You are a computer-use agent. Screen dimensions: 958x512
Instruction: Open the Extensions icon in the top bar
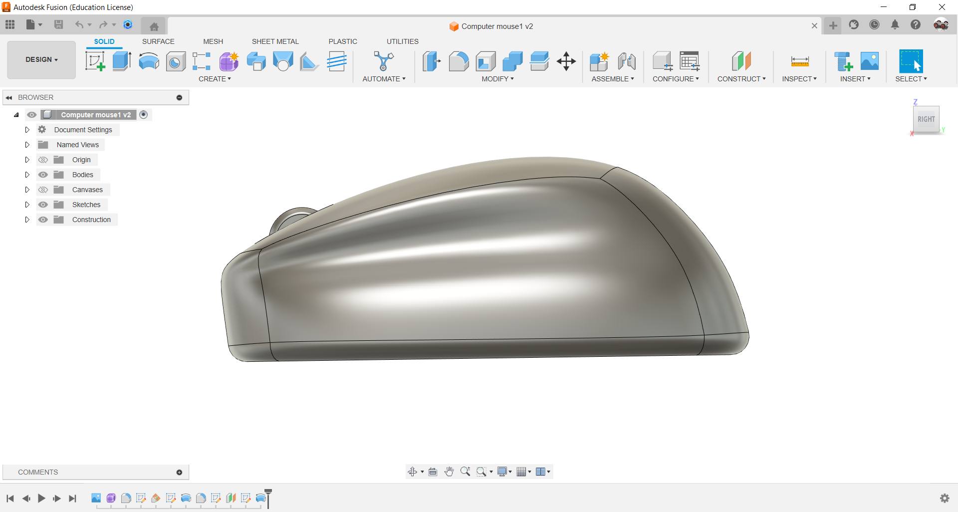coord(854,24)
